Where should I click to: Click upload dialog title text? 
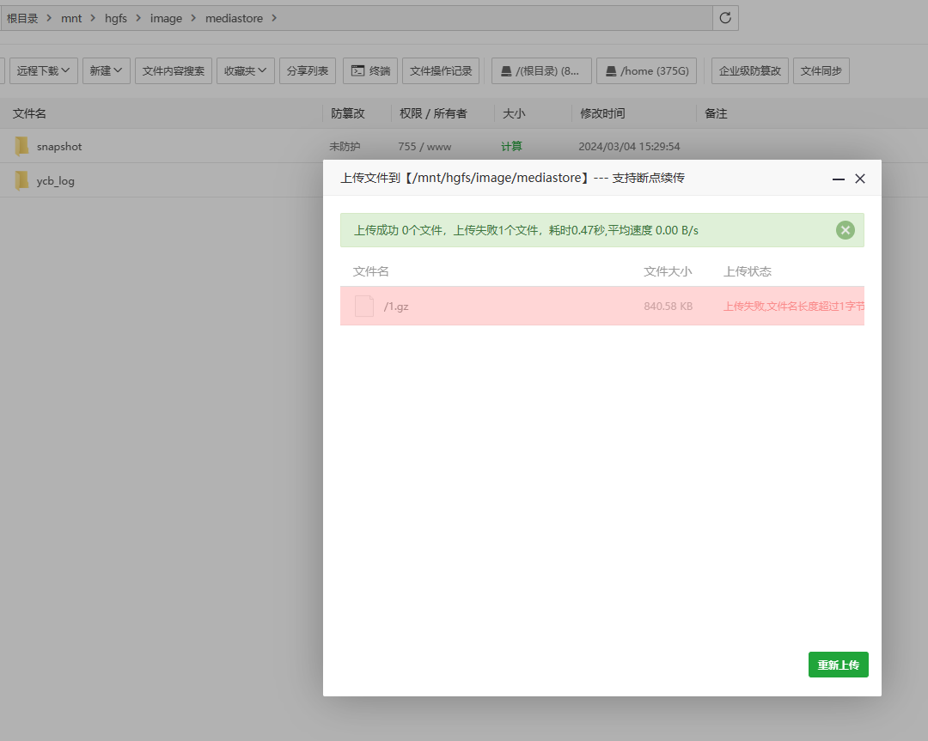[512, 178]
